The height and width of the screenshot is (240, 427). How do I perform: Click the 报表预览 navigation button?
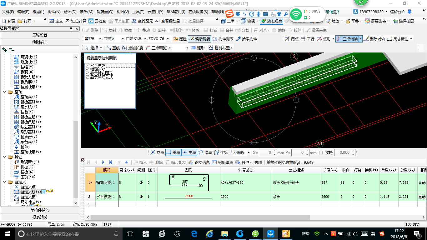[x=40, y=217]
